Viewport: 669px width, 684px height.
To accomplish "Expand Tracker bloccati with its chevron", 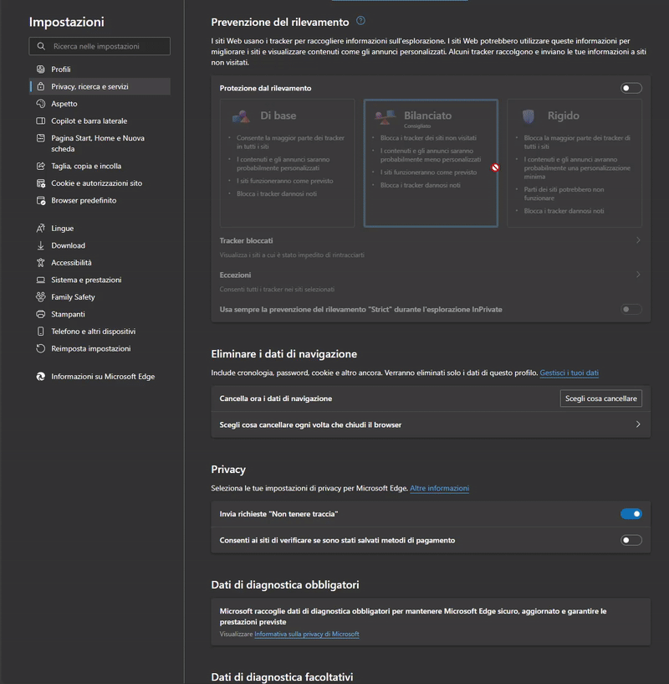I will pos(638,240).
